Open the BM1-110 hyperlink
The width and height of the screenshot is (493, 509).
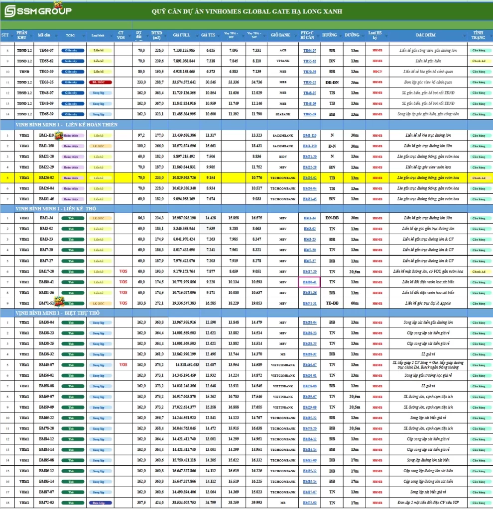point(310,135)
